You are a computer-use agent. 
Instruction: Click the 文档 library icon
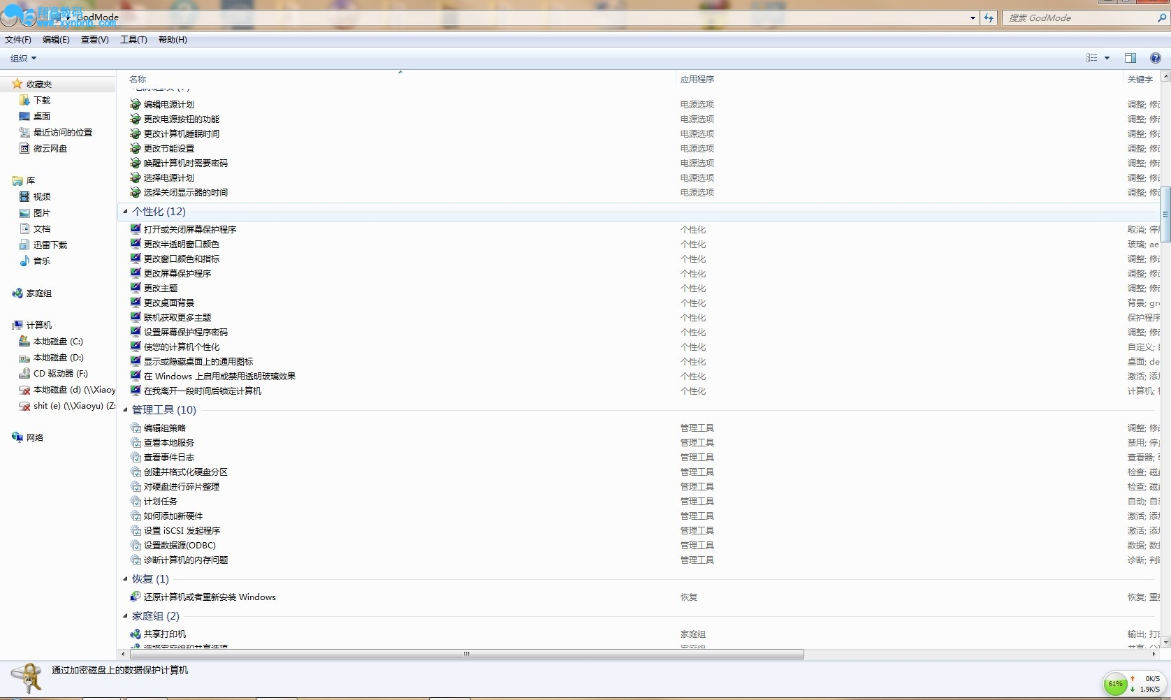24,228
